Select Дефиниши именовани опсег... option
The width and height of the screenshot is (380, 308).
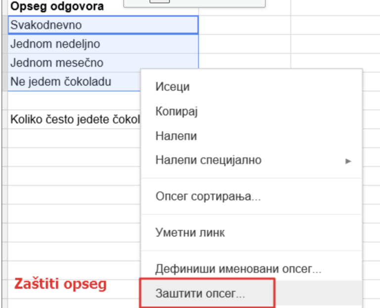pyautogui.click(x=238, y=269)
